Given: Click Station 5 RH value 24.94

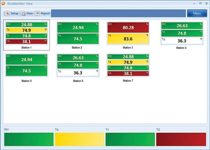Looking at the screenshot, I should 26,60.
